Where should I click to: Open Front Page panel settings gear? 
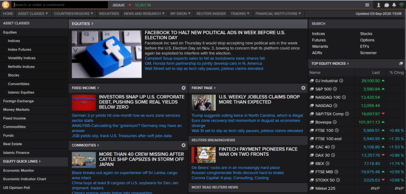tap(303, 88)
